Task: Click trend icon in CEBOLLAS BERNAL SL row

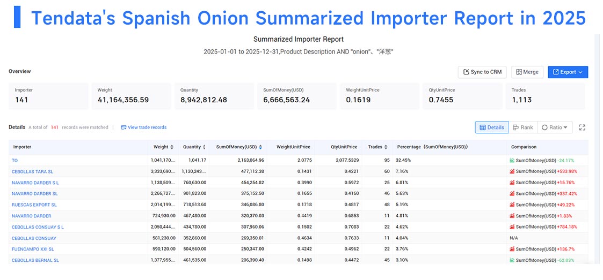Action: pos(512,260)
